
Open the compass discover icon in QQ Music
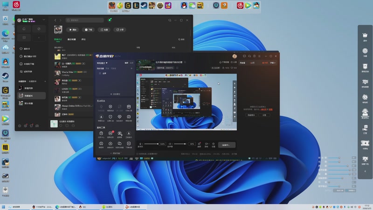(39, 29)
